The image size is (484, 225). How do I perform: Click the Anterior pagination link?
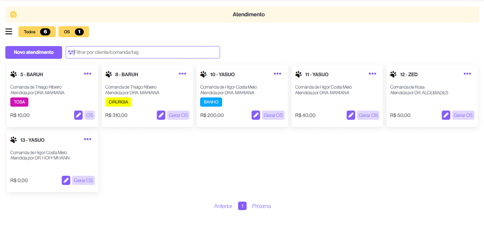[x=223, y=206]
